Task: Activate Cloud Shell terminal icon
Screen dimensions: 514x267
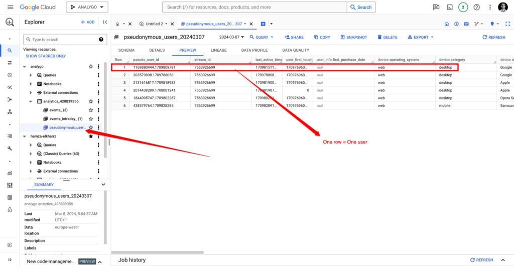Action: 450,8
